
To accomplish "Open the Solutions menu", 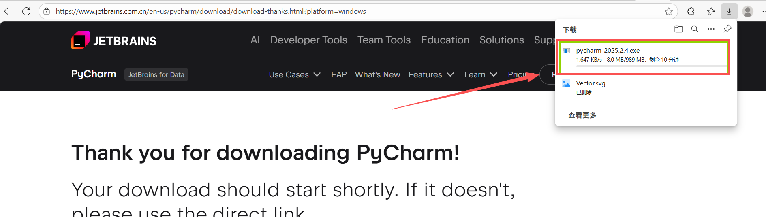I will (x=502, y=40).
